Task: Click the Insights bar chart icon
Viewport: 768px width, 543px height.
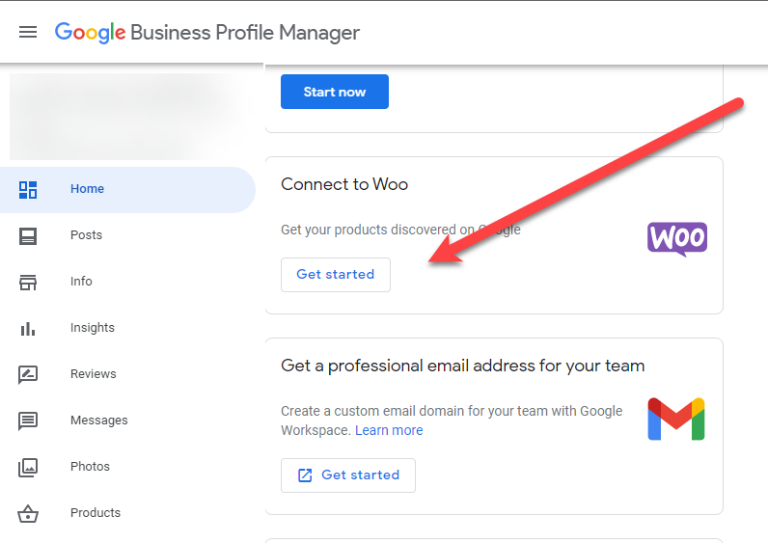Action: tap(28, 329)
